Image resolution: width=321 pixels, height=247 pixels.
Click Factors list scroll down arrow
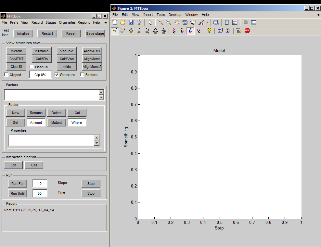pyautogui.click(x=101, y=97)
